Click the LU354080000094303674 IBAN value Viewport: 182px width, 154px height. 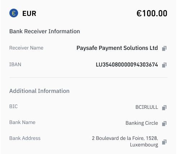(x=127, y=65)
